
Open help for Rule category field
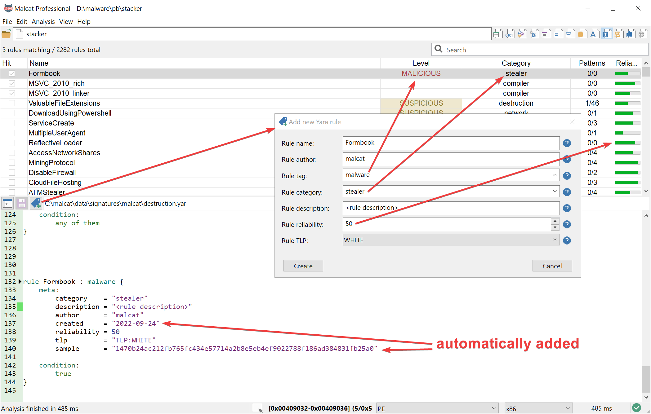point(567,192)
